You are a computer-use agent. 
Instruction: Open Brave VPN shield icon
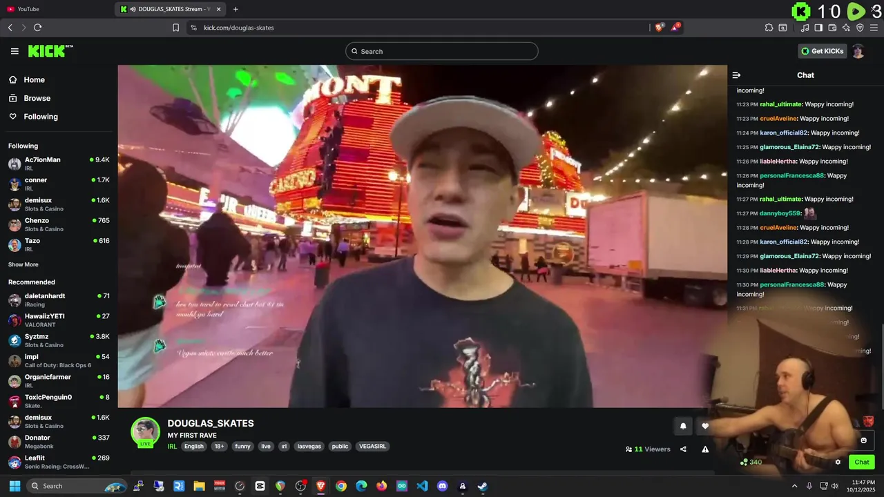coord(860,28)
